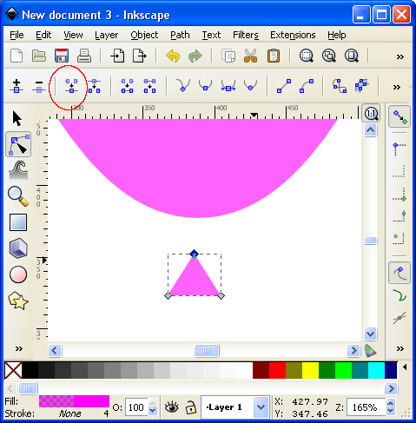The image size is (416, 423).
Task: Select the Rectangle tool
Action: pos(18,222)
